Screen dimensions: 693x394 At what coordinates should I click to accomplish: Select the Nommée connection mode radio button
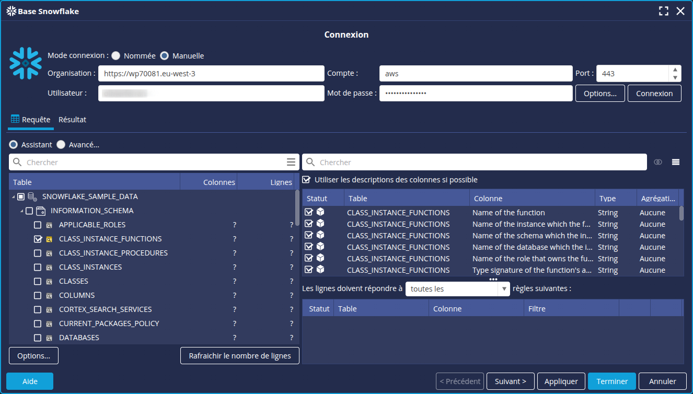[116, 56]
